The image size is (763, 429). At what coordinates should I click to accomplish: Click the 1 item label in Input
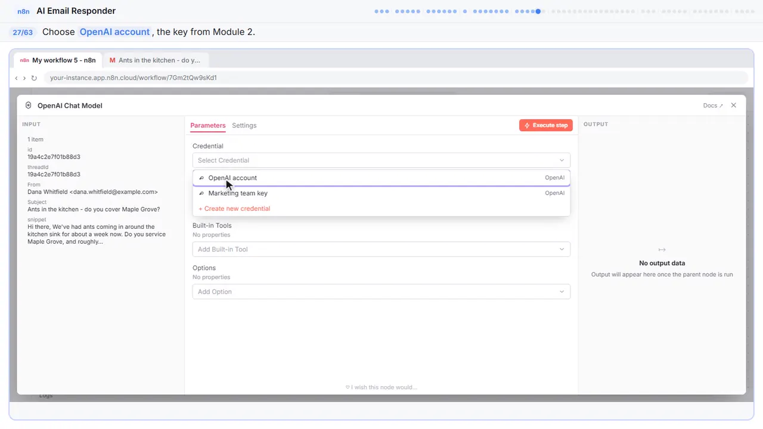pos(35,139)
